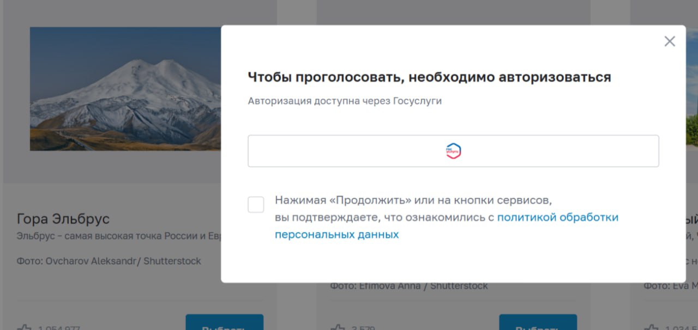
Task: Click the «Фото: Ovcharov Aleksandr/ Shutterstock» credit
Action: [x=109, y=261]
